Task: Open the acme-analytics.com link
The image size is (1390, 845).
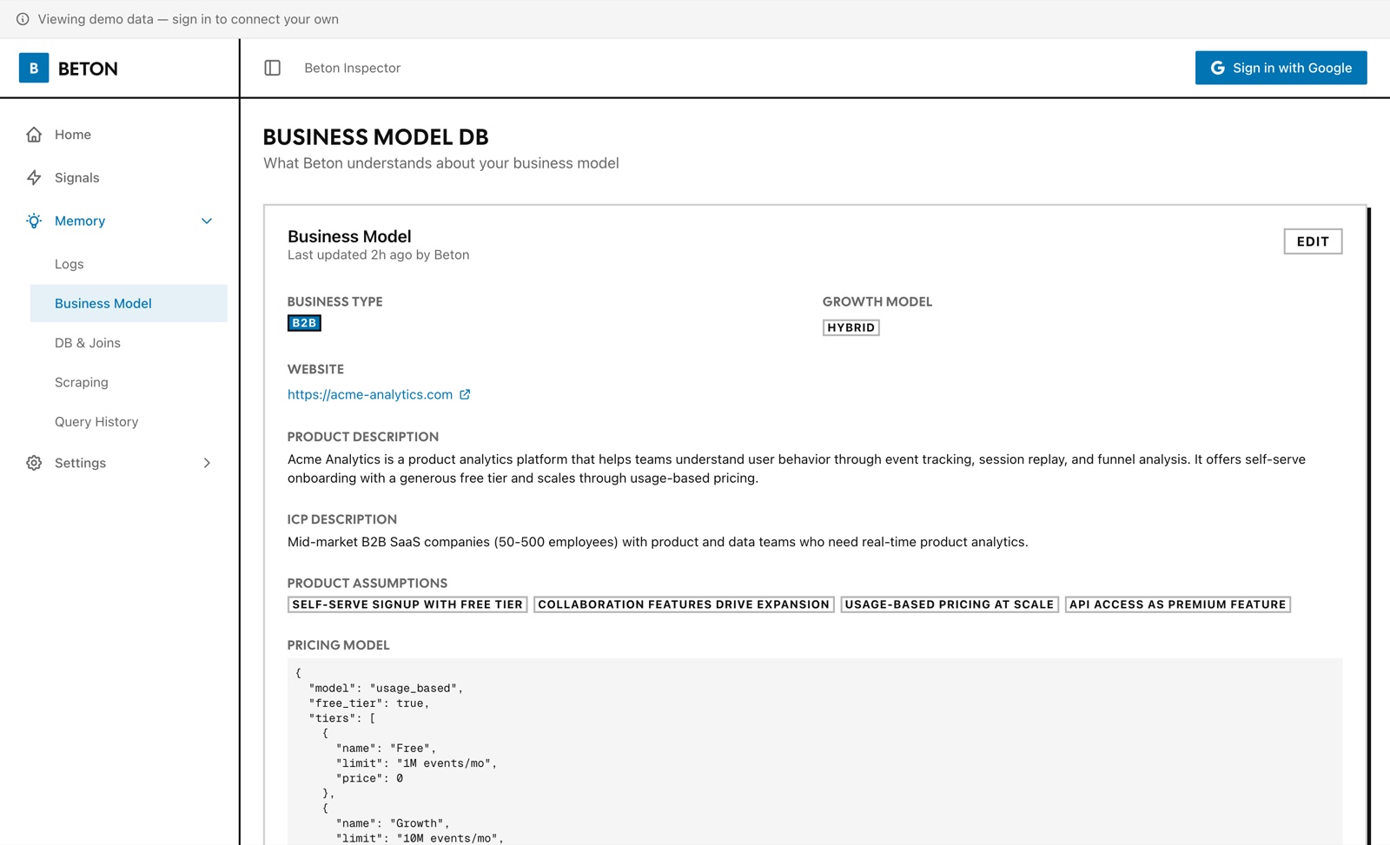Action: tap(370, 394)
